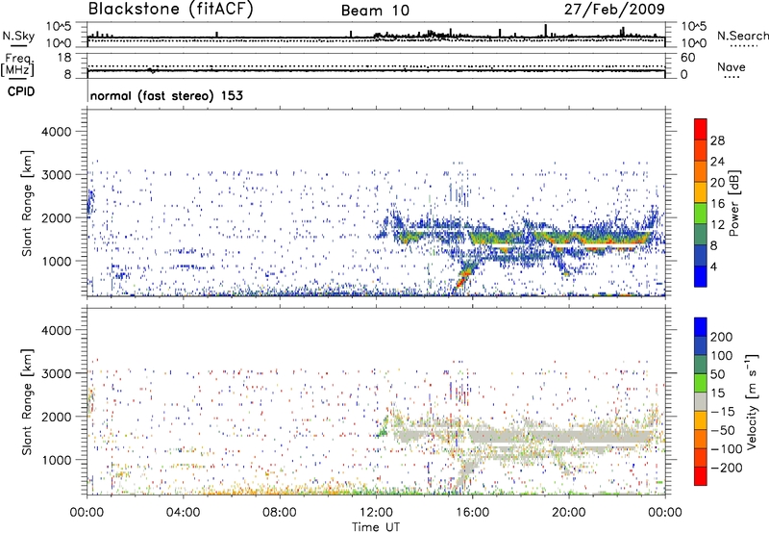Screen dimensions: 769x533
Task: Click the '-15' value on Velocity colorbar
Action: pos(723,411)
